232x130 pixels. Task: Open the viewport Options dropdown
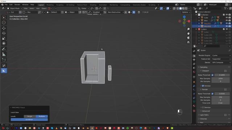click(x=186, y=12)
